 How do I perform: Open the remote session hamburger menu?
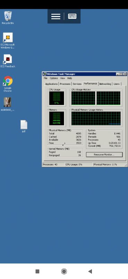pyautogui.click(x=56, y=16)
